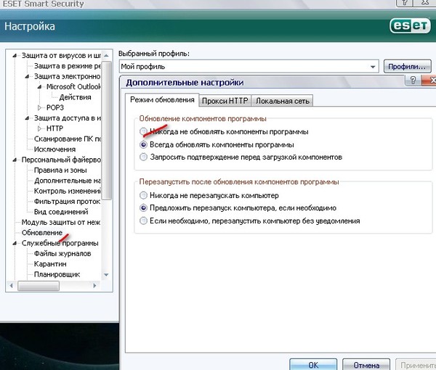This screenshot has height=370, width=436.
Task: Switch to Режим обновления tab
Action: (162, 100)
